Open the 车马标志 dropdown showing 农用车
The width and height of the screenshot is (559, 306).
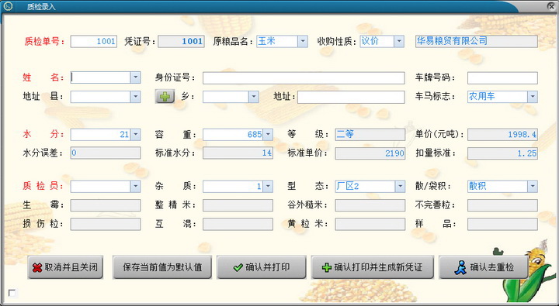[533, 96]
